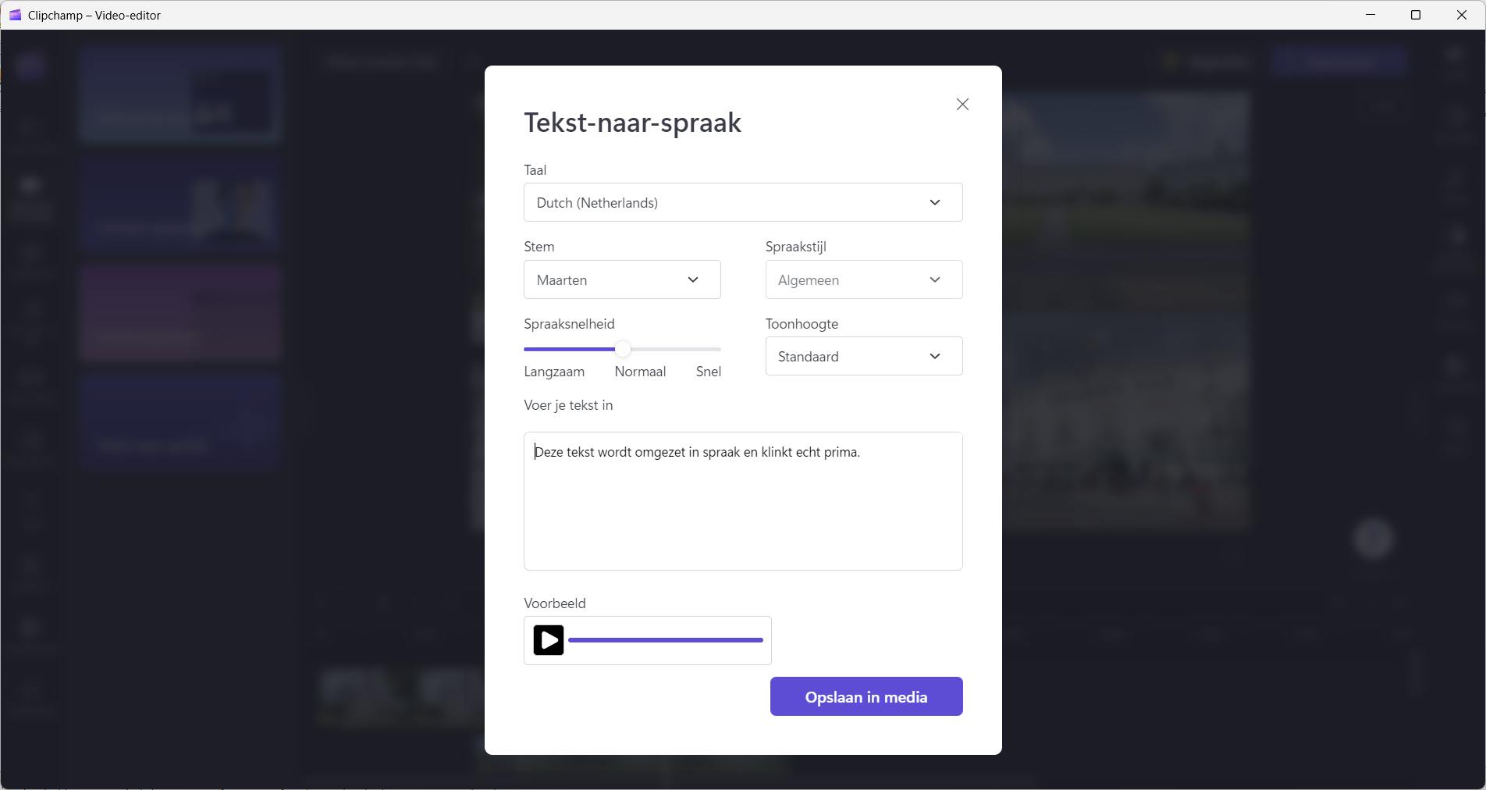Play the voice preview under Voorbeeld

click(x=549, y=640)
